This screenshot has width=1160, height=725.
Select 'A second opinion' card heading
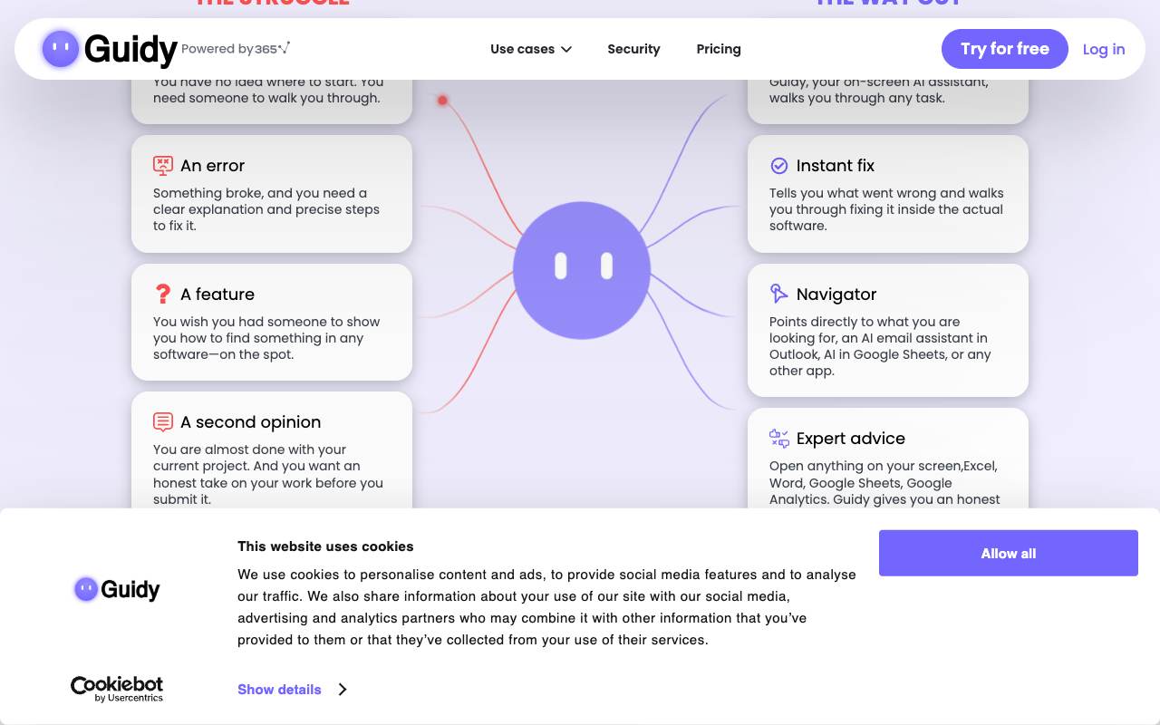click(251, 421)
